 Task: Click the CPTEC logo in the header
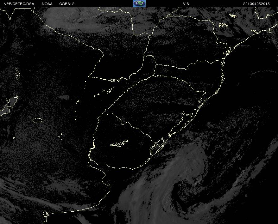(139, 3)
